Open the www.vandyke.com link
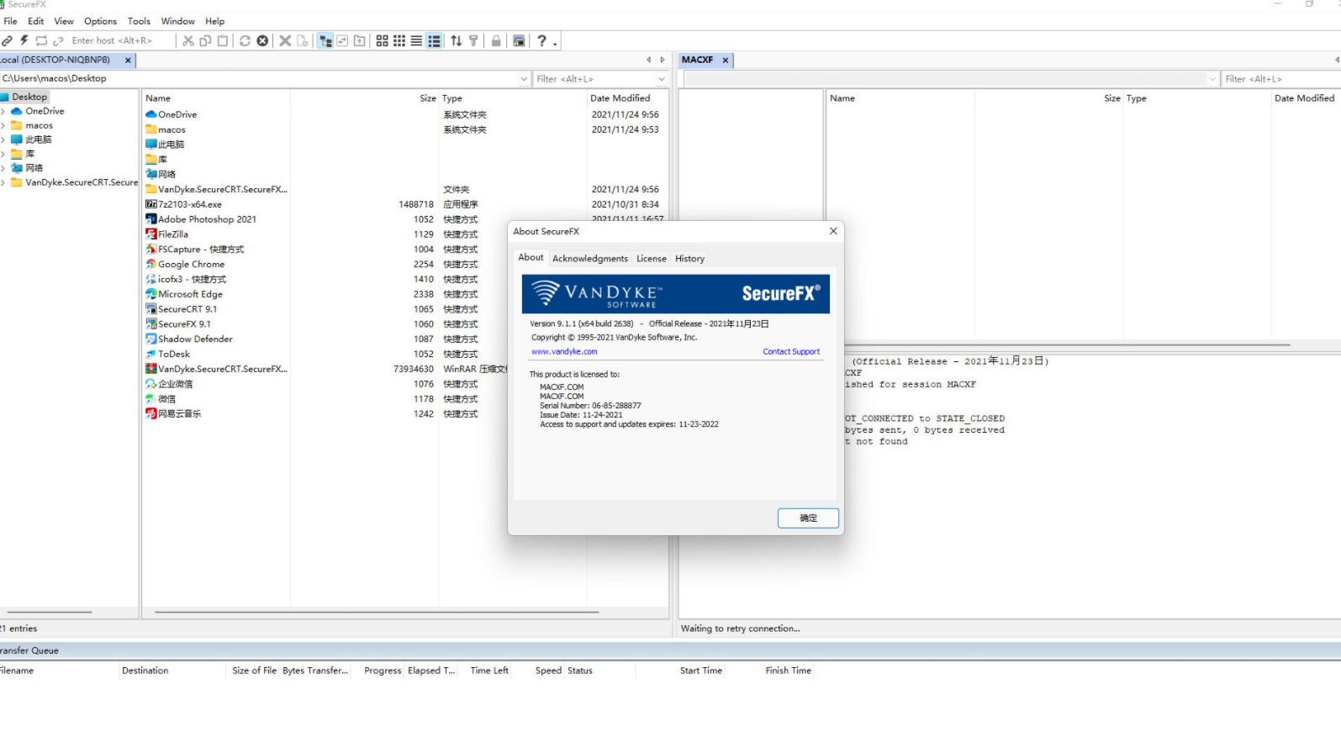Image resolution: width=1341 pixels, height=731 pixels. click(x=564, y=352)
